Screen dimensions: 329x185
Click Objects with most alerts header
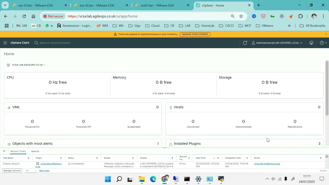click(32, 144)
